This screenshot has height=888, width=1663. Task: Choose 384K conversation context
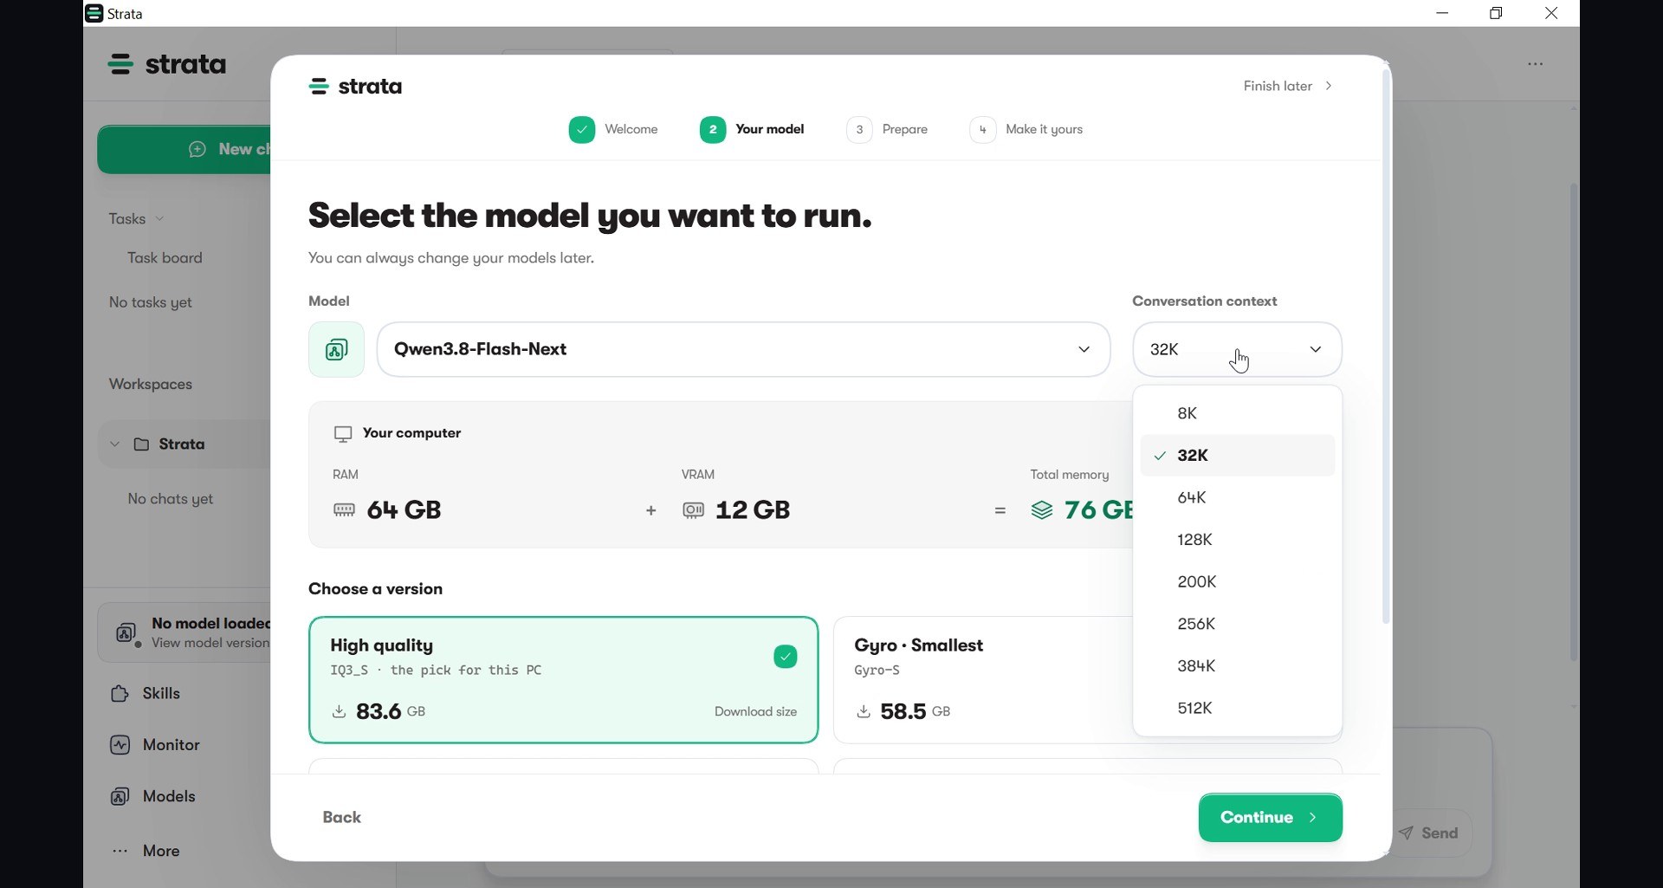click(x=1238, y=666)
